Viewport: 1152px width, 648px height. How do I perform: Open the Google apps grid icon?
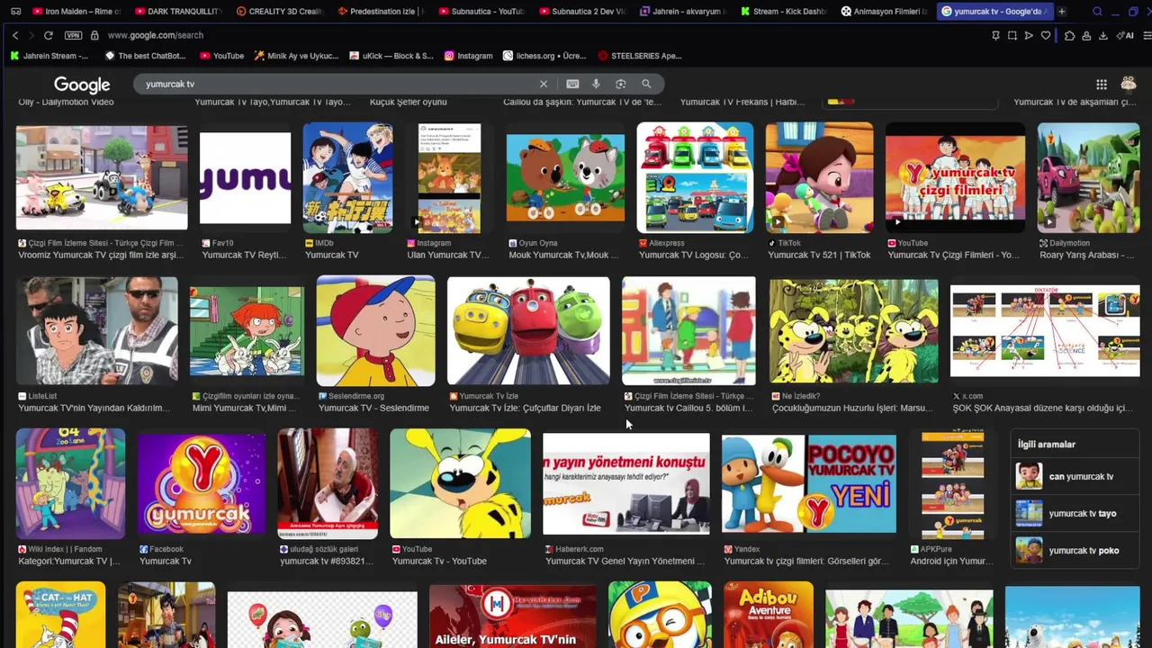[x=1102, y=84]
